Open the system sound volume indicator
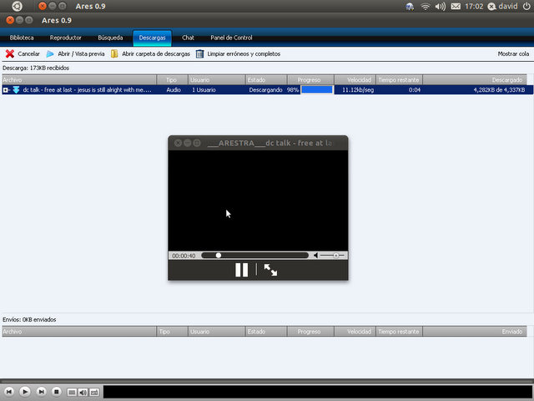The width and height of the screenshot is (534, 401). [440, 7]
